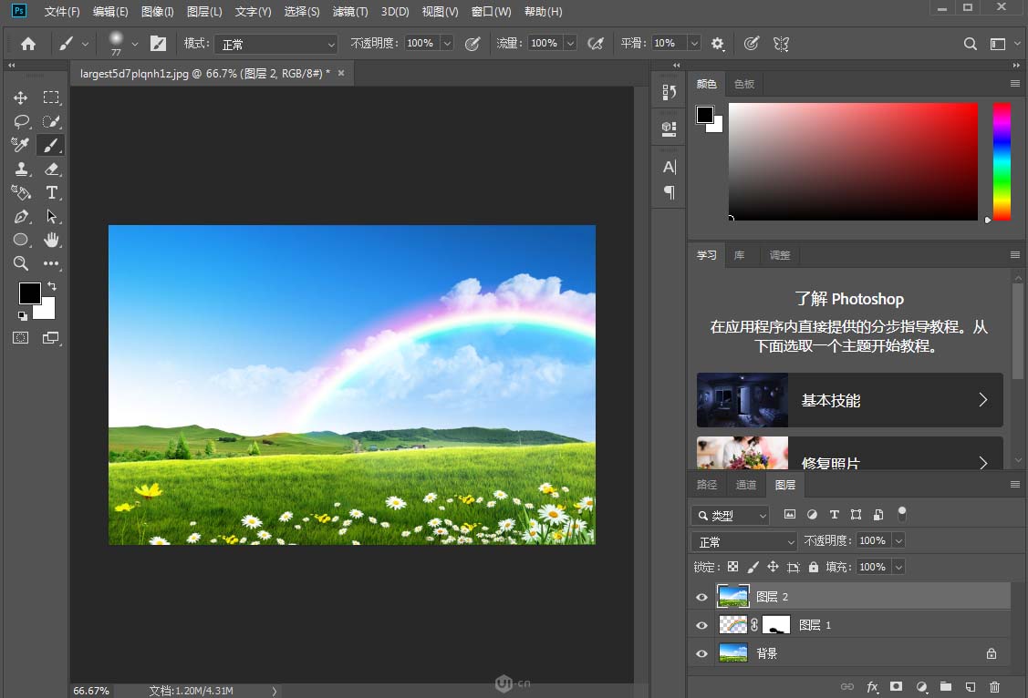This screenshot has height=698, width=1028.
Task: Add a layer mask
Action: click(x=897, y=686)
